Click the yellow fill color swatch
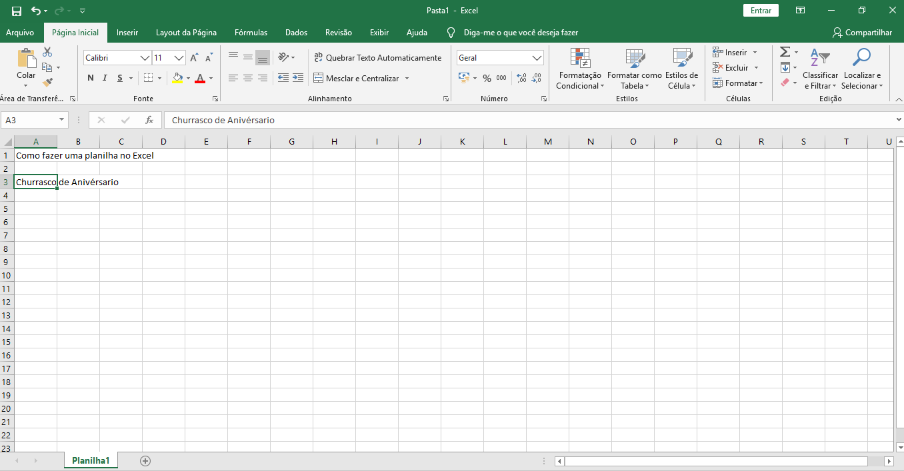Screen dimensions: 904x471 [177, 78]
